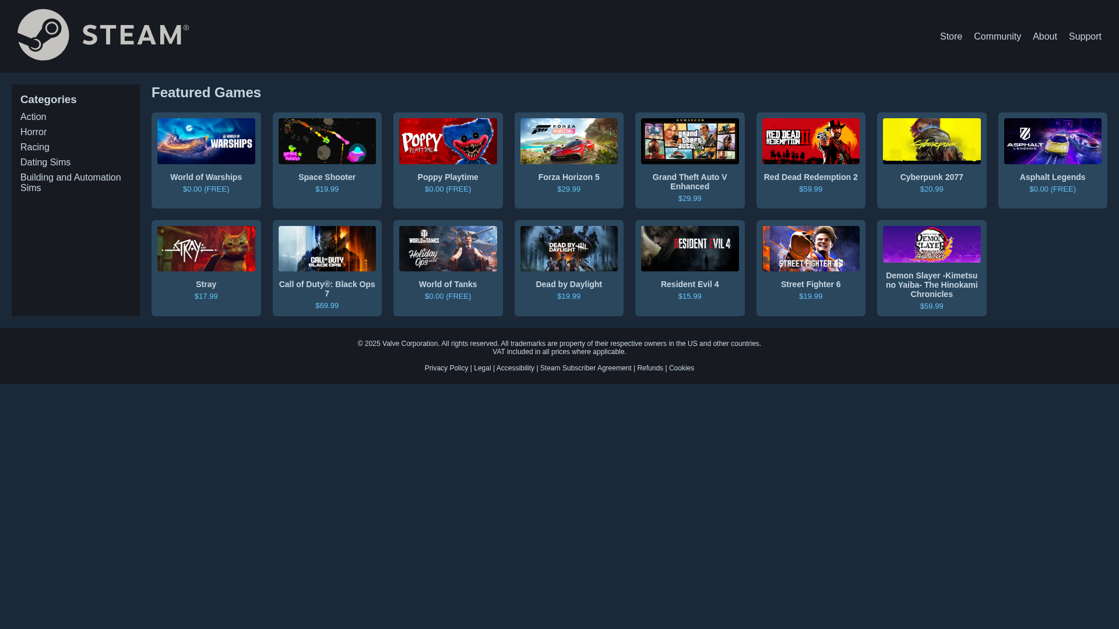The image size is (1119, 629).
Task: Click the Poppy Playtime title text
Action: [x=448, y=177]
